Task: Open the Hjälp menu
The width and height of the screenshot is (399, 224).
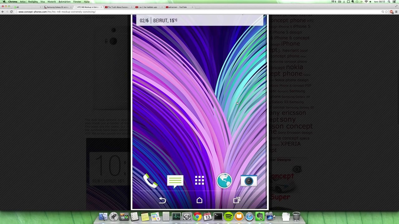Action: (87, 2)
